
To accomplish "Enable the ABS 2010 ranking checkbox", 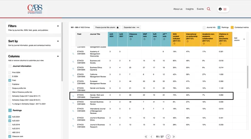I will pos(10,133).
